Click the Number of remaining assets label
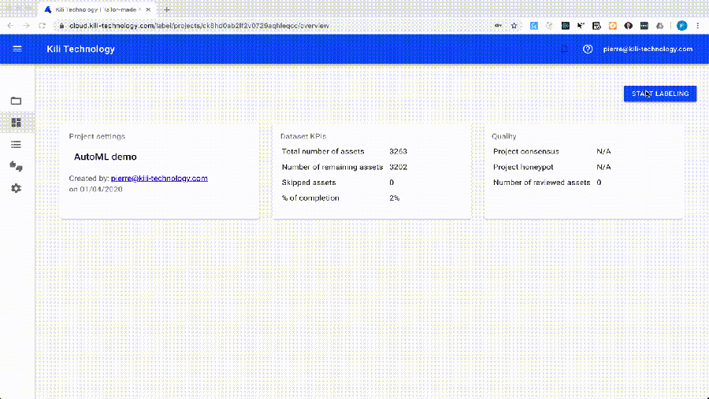The image size is (709, 399). pos(332,167)
